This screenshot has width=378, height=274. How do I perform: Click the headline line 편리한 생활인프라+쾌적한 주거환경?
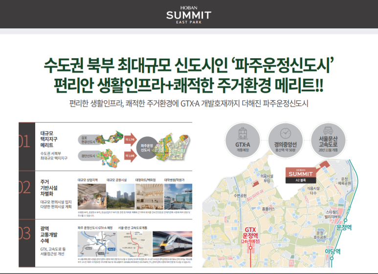(188, 85)
